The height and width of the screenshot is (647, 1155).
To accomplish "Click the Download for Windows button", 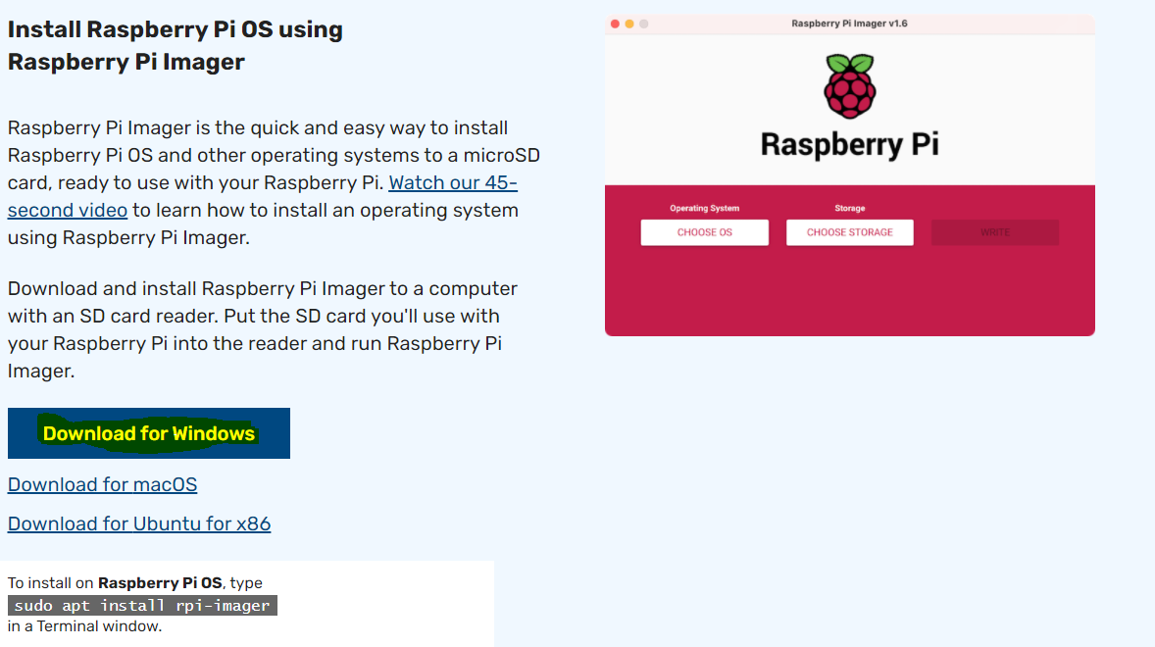I will click(149, 433).
